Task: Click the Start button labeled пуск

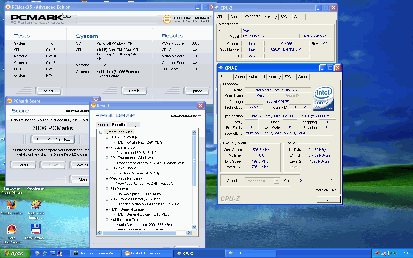Action: point(15,253)
